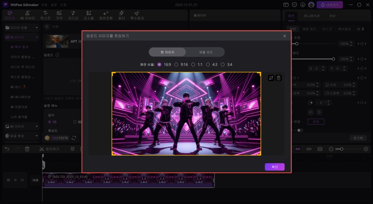
Task: Delete the uploaded image with trash icon
Action: [278, 78]
